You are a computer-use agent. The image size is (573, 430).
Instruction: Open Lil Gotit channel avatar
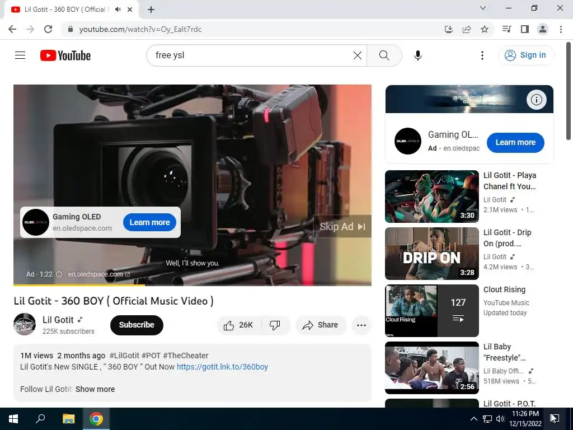(25, 324)
